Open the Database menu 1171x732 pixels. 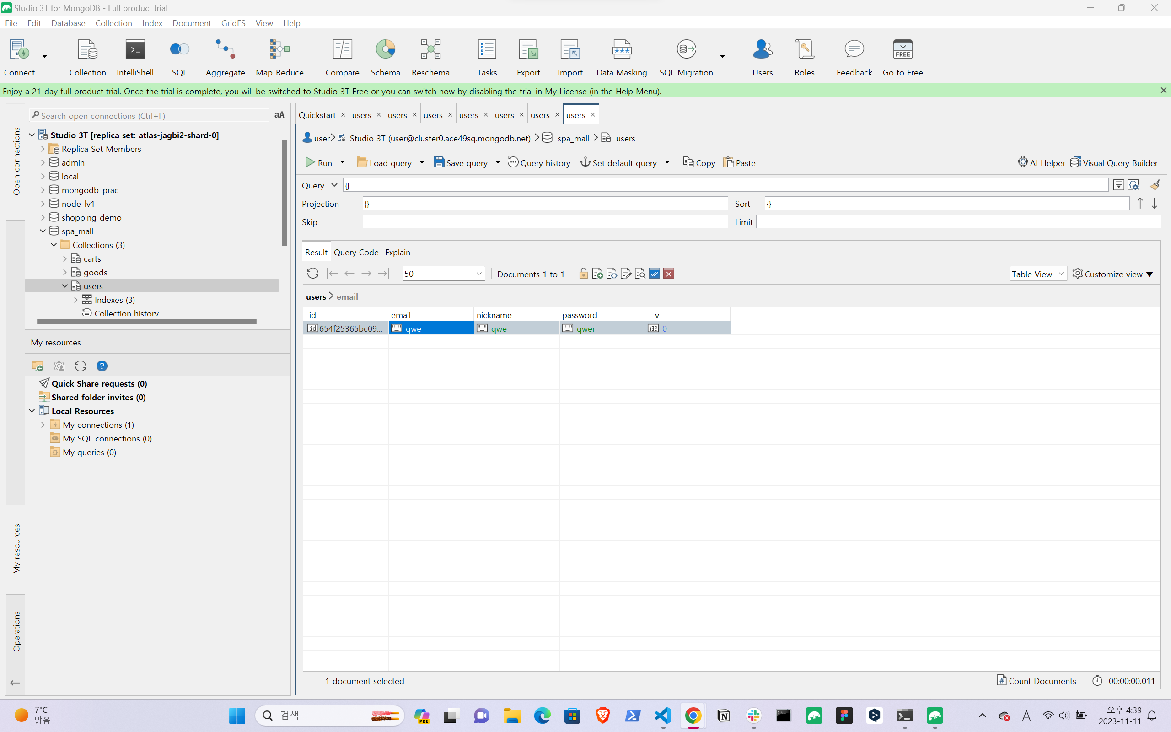[x=68, y=23]
